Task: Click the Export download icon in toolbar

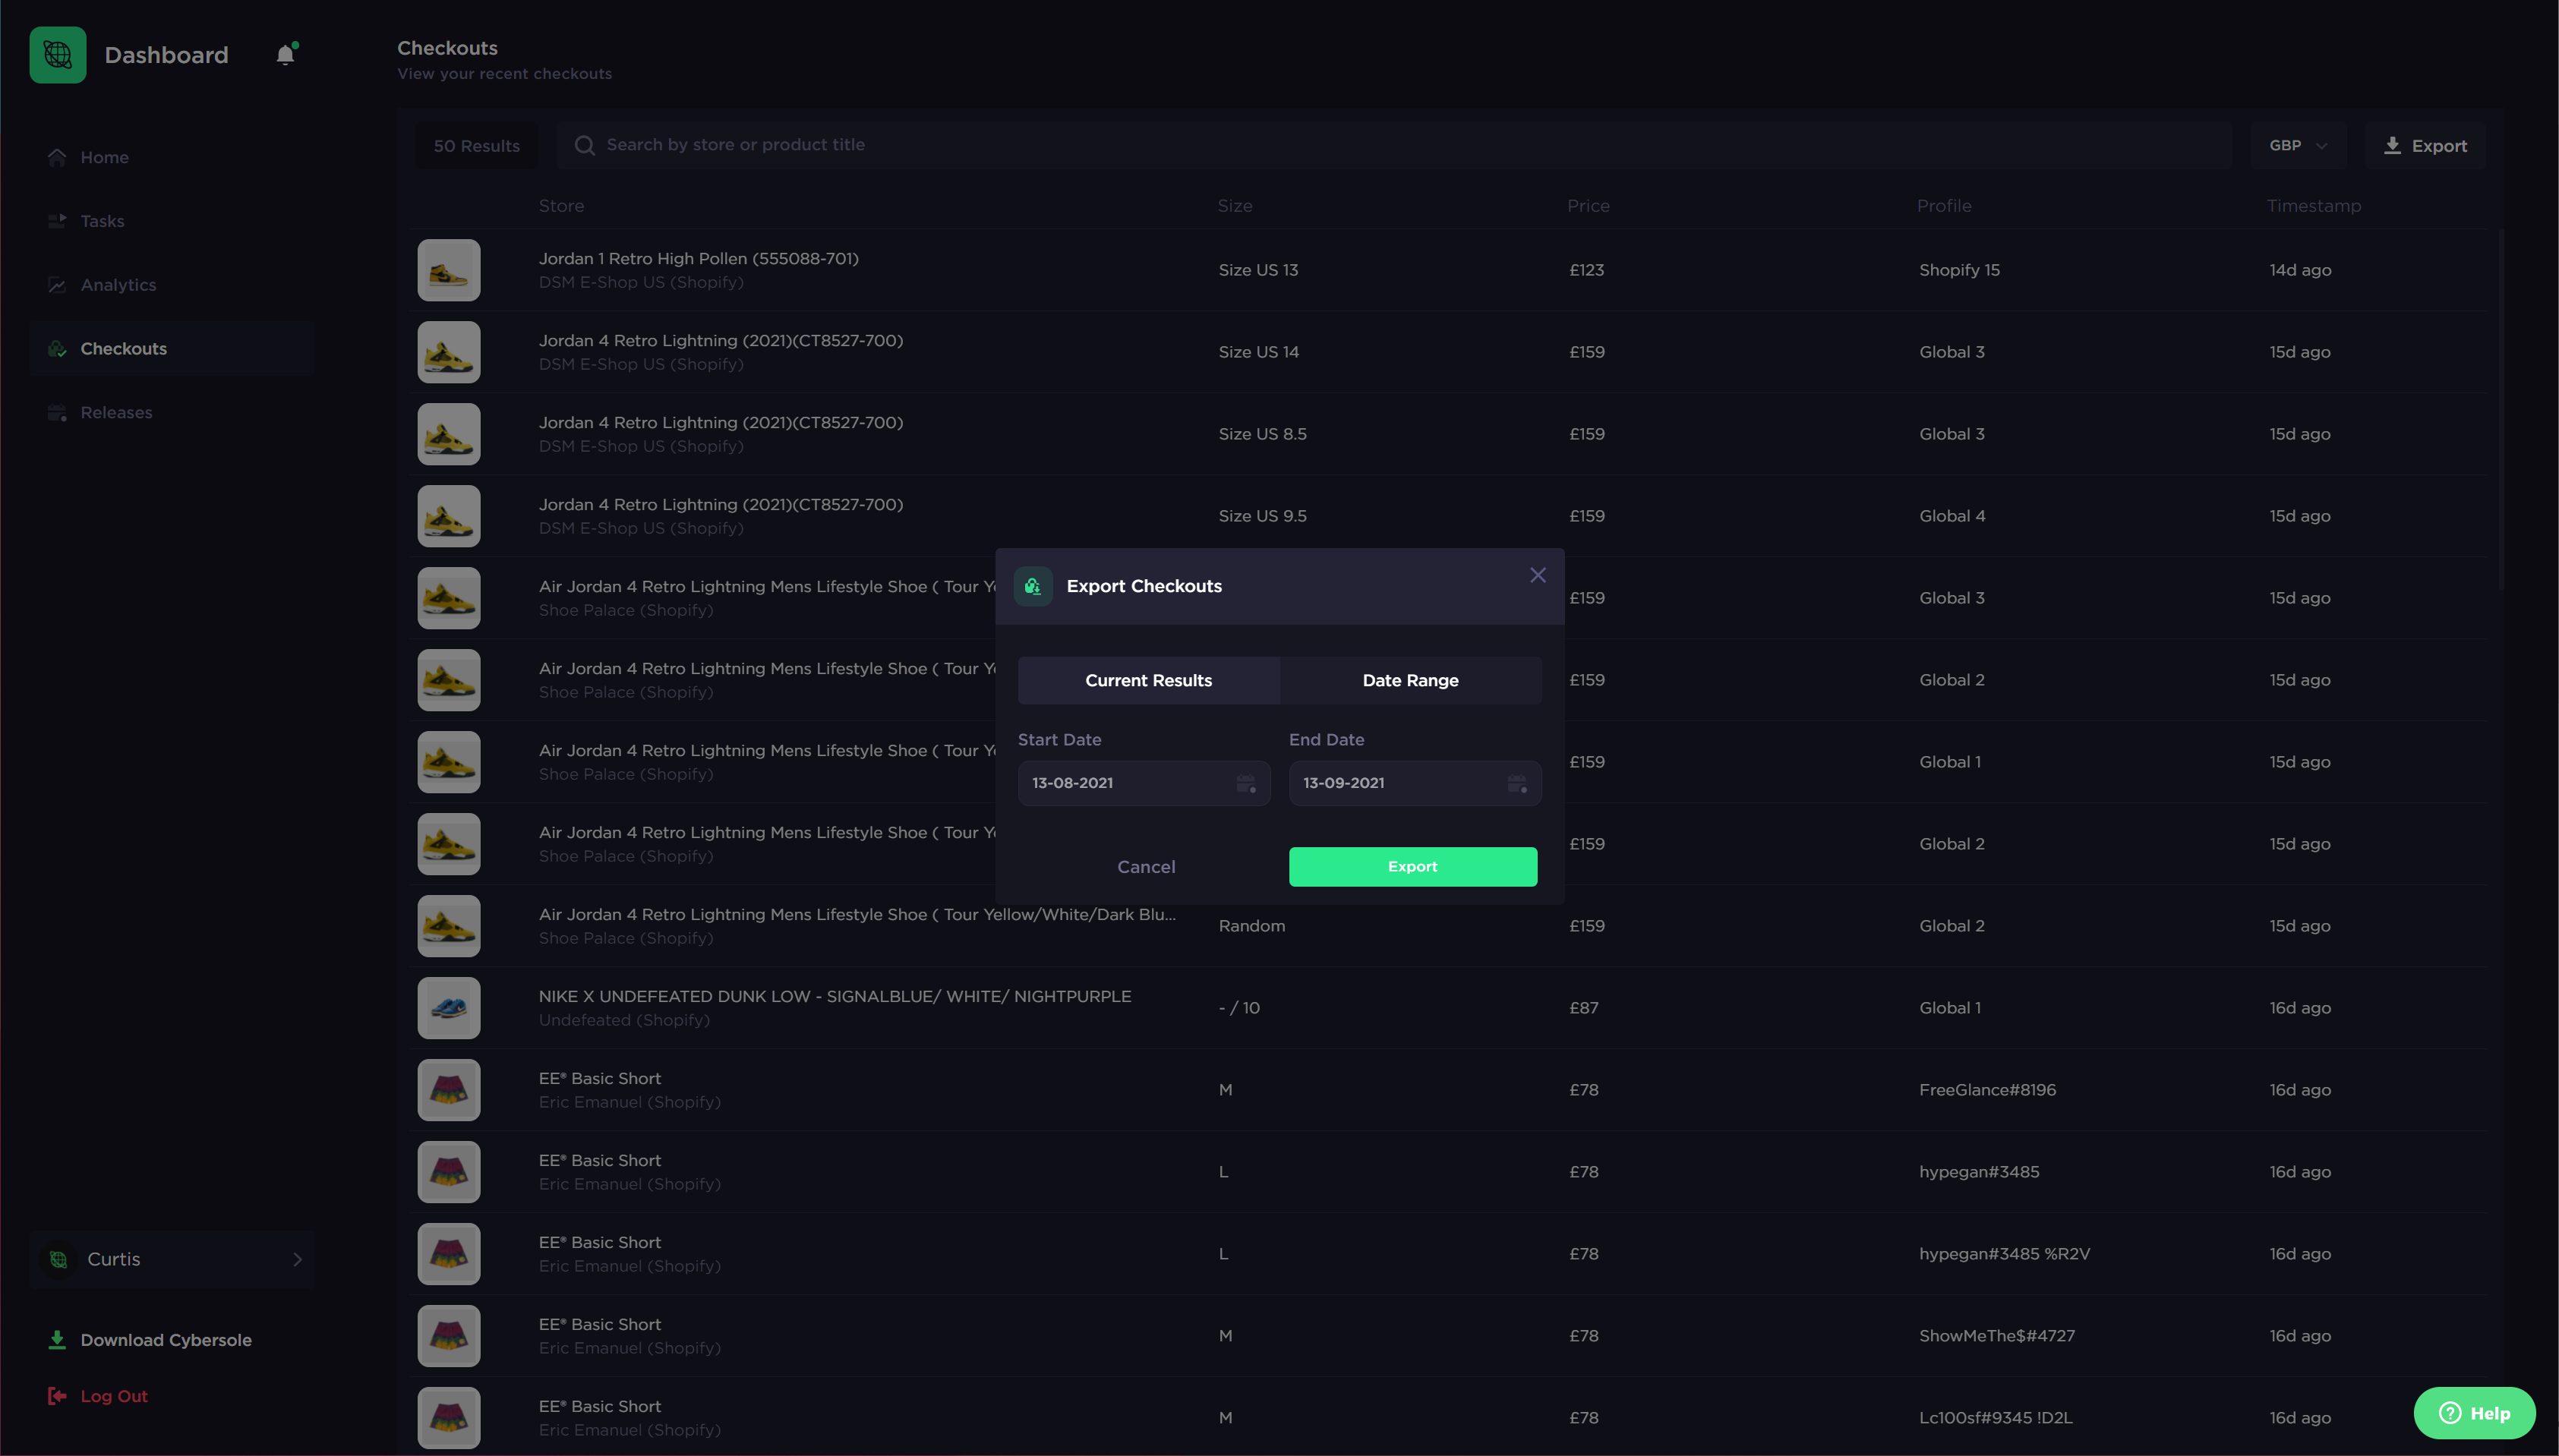Action: 2392,145
